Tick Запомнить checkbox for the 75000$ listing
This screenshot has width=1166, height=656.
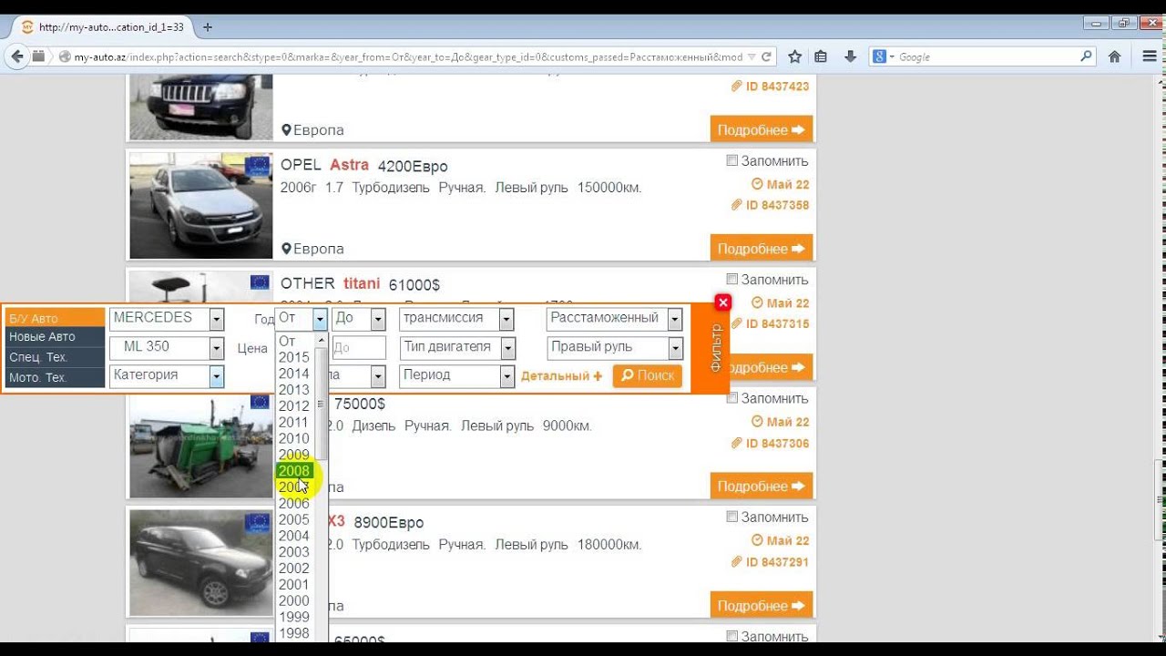[x=731, y=399]
